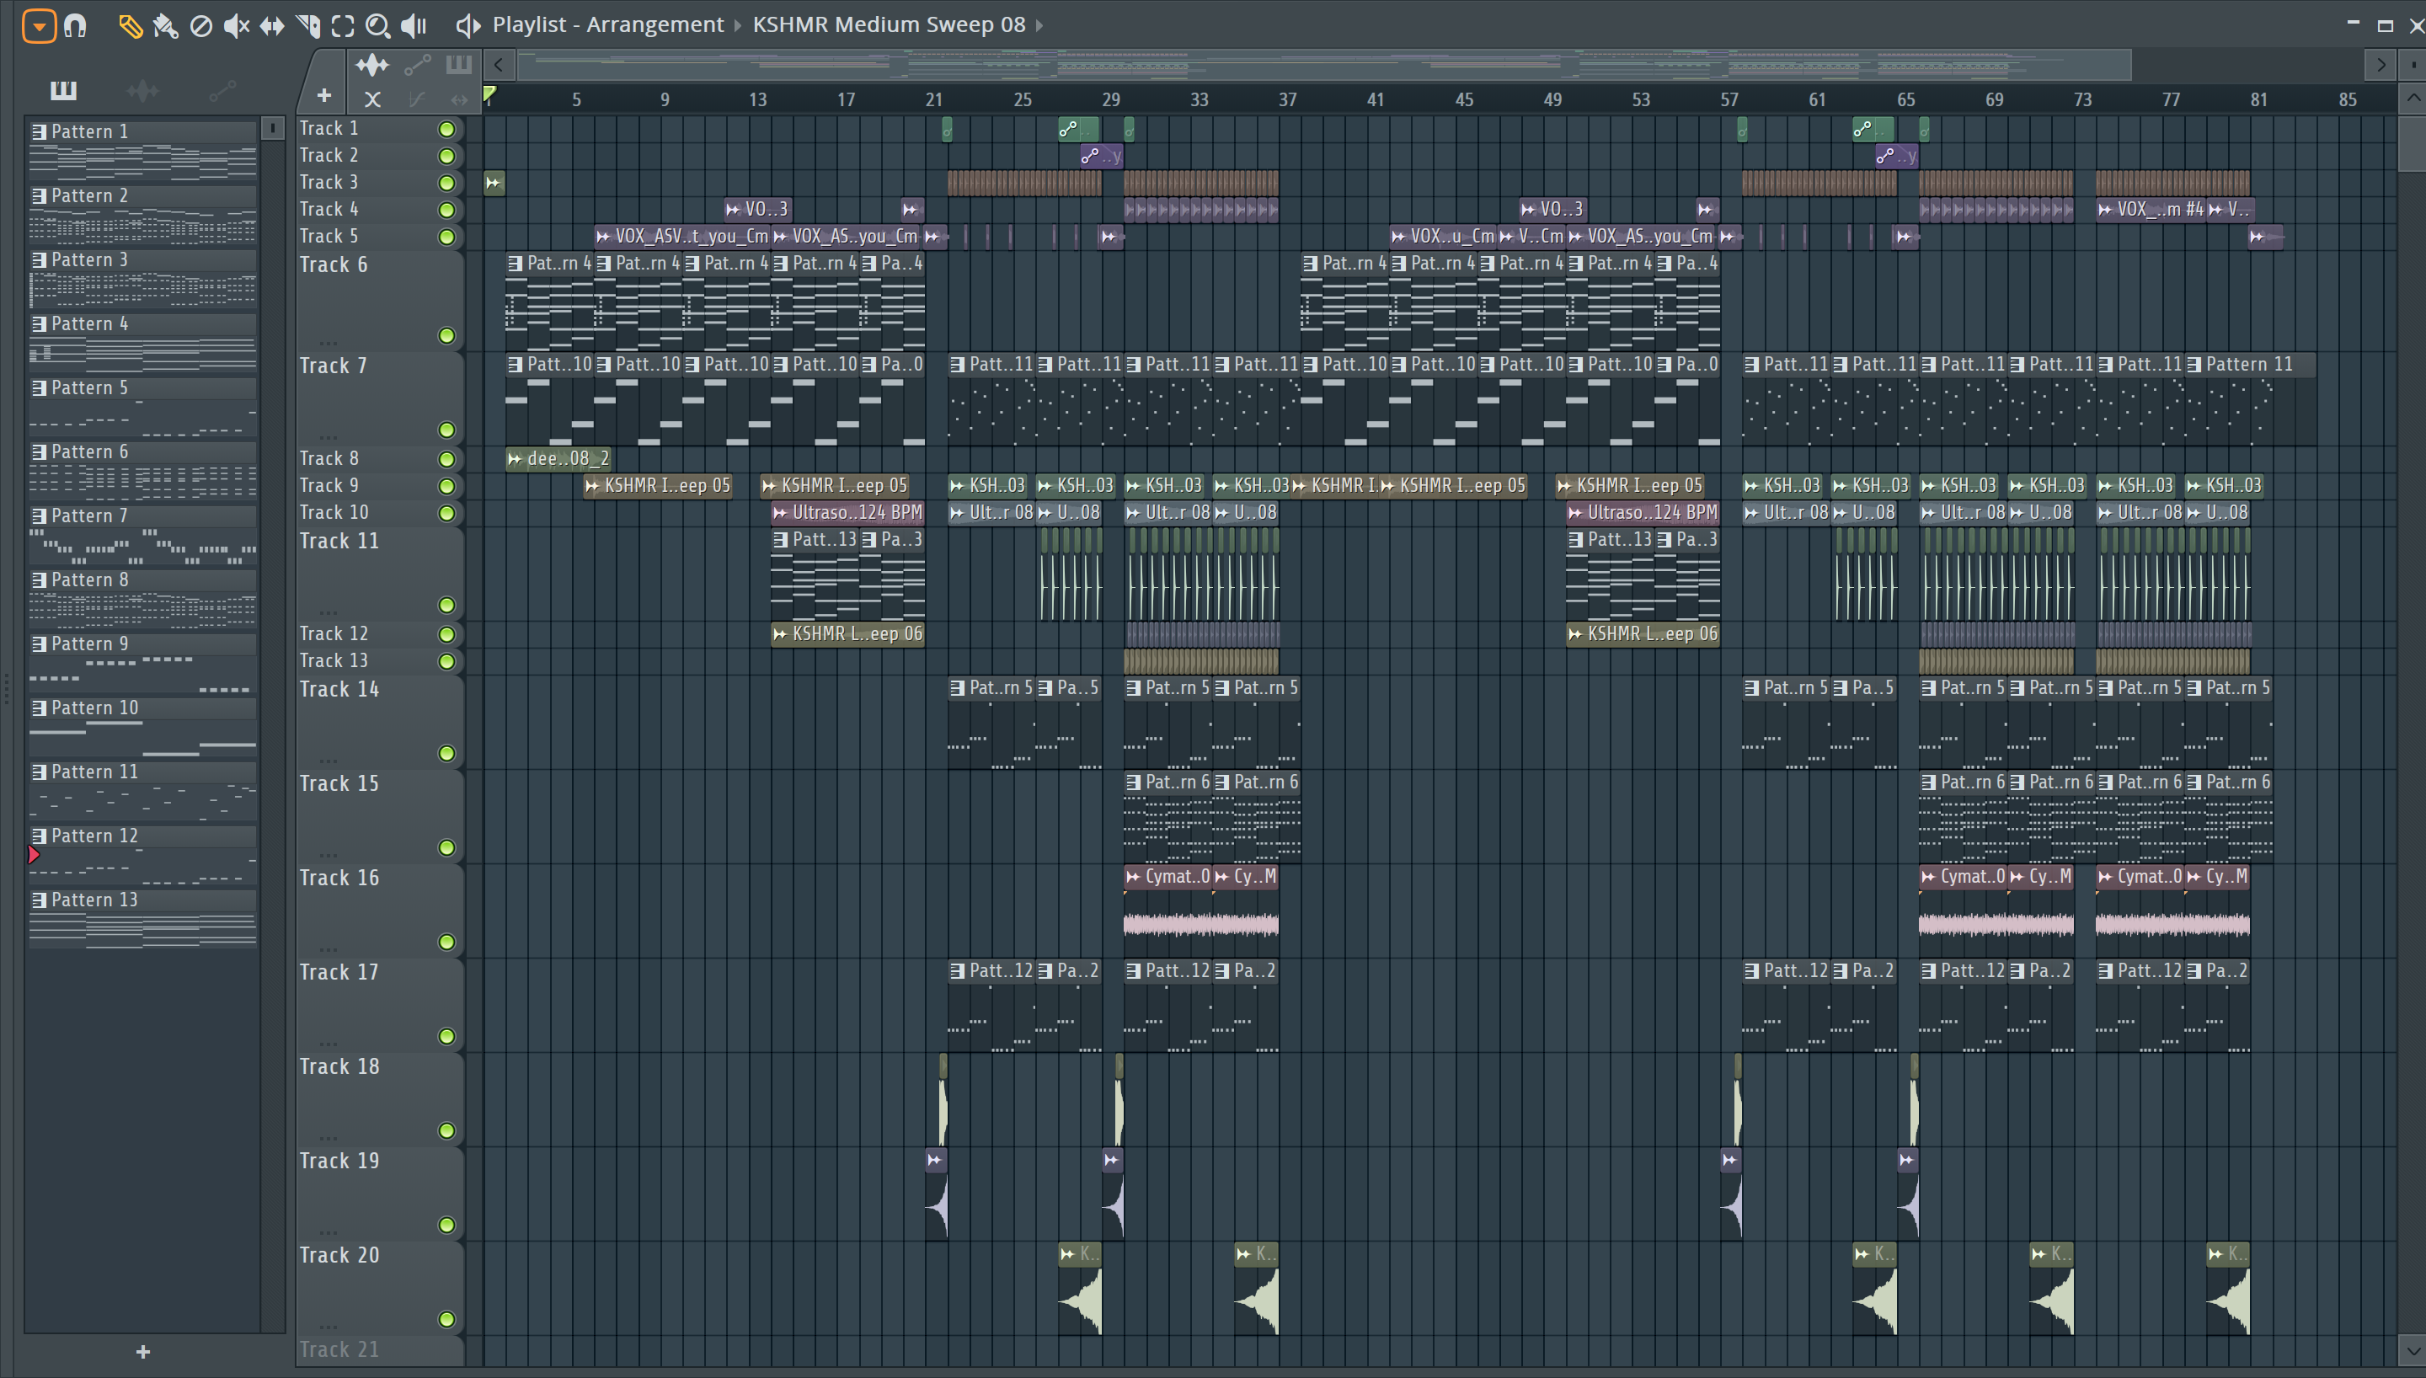The height and width of the screenshot is (1378, 2426).
Task: Click bar 57 on the timeline ruler
Action: click(1729, 99)
